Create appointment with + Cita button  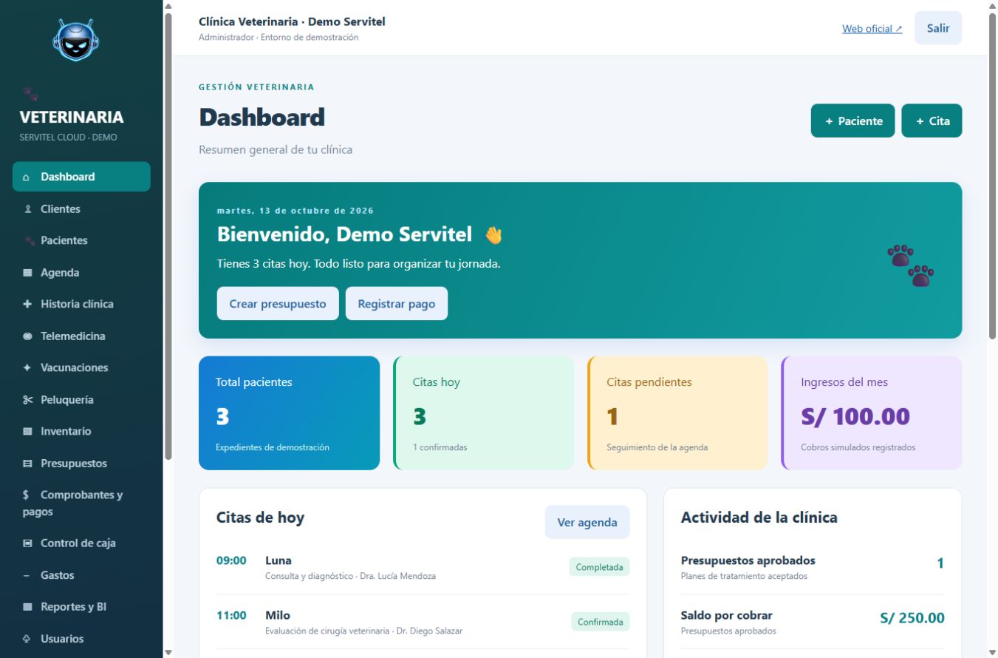(x=932, y=121)
